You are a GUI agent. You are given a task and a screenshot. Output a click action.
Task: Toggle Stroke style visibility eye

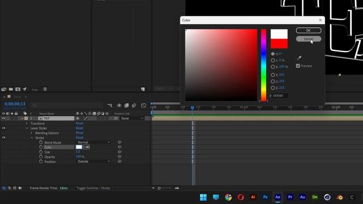click(3, 138)
